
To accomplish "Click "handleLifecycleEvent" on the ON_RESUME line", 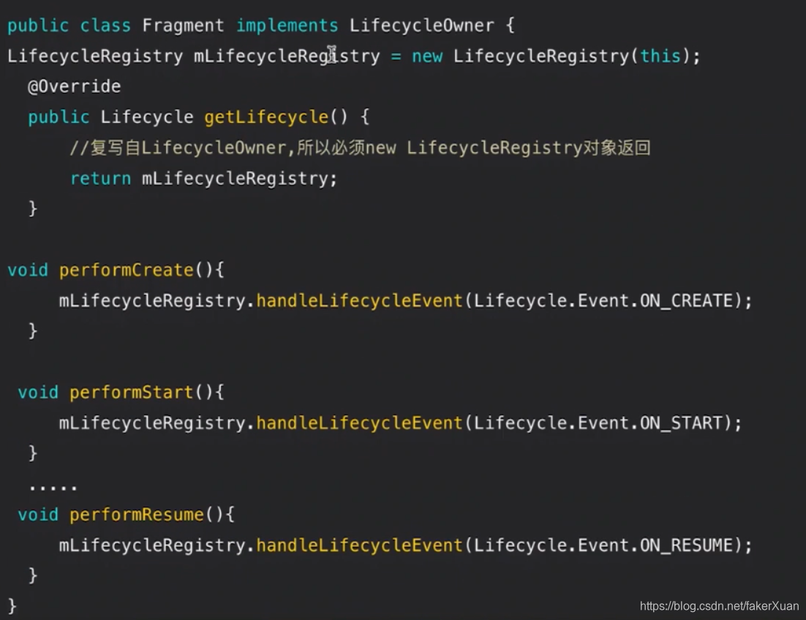I will click(x=359, y=545).
